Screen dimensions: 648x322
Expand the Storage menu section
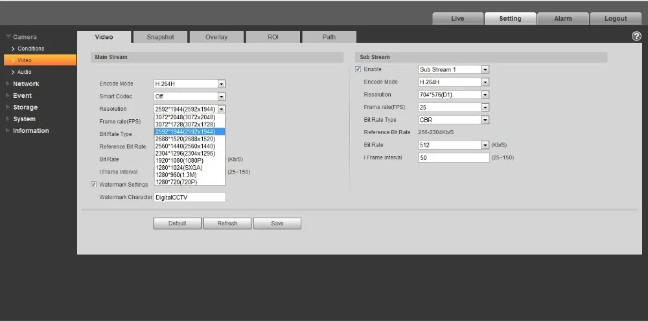click(25, 107)
